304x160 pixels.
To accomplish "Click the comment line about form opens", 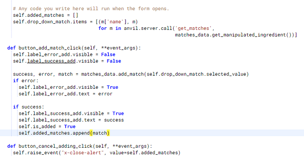I will pos(91,9).
